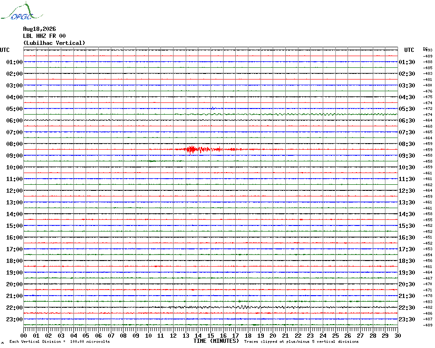Select the date text Aug18,2026
Screen dimensions: 435x348
[39, 29]
